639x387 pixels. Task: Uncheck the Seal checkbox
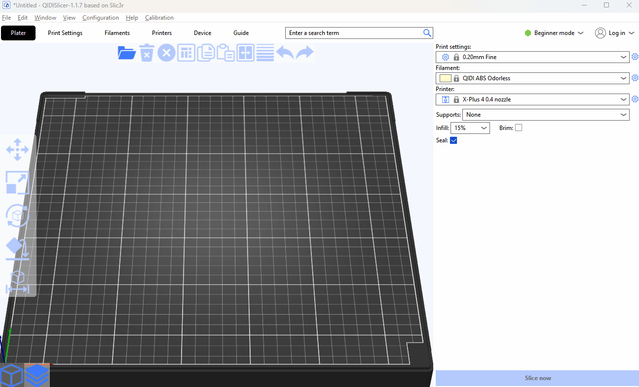453,140
